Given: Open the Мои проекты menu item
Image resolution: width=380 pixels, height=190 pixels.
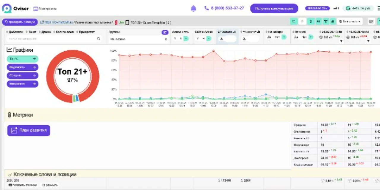Looking at the screenshot, I should [45, 9].
